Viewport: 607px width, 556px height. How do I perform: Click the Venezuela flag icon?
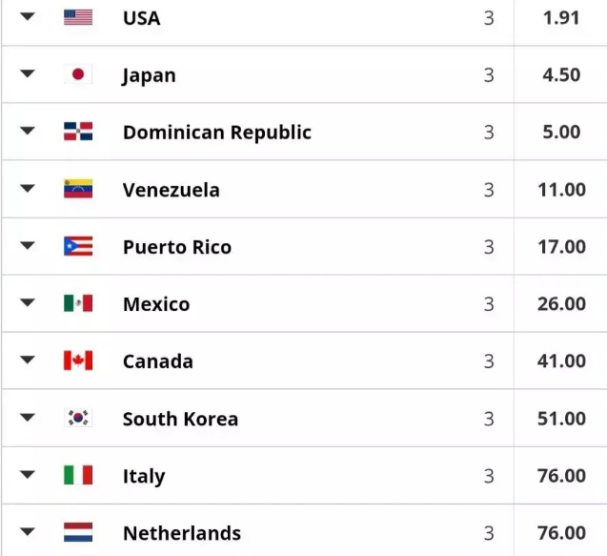click(x=78, y=189)
